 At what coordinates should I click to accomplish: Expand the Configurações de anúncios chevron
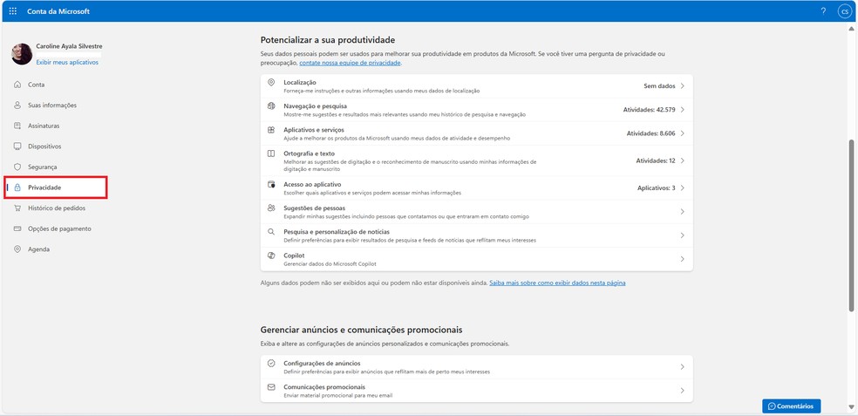coord(683,367)
